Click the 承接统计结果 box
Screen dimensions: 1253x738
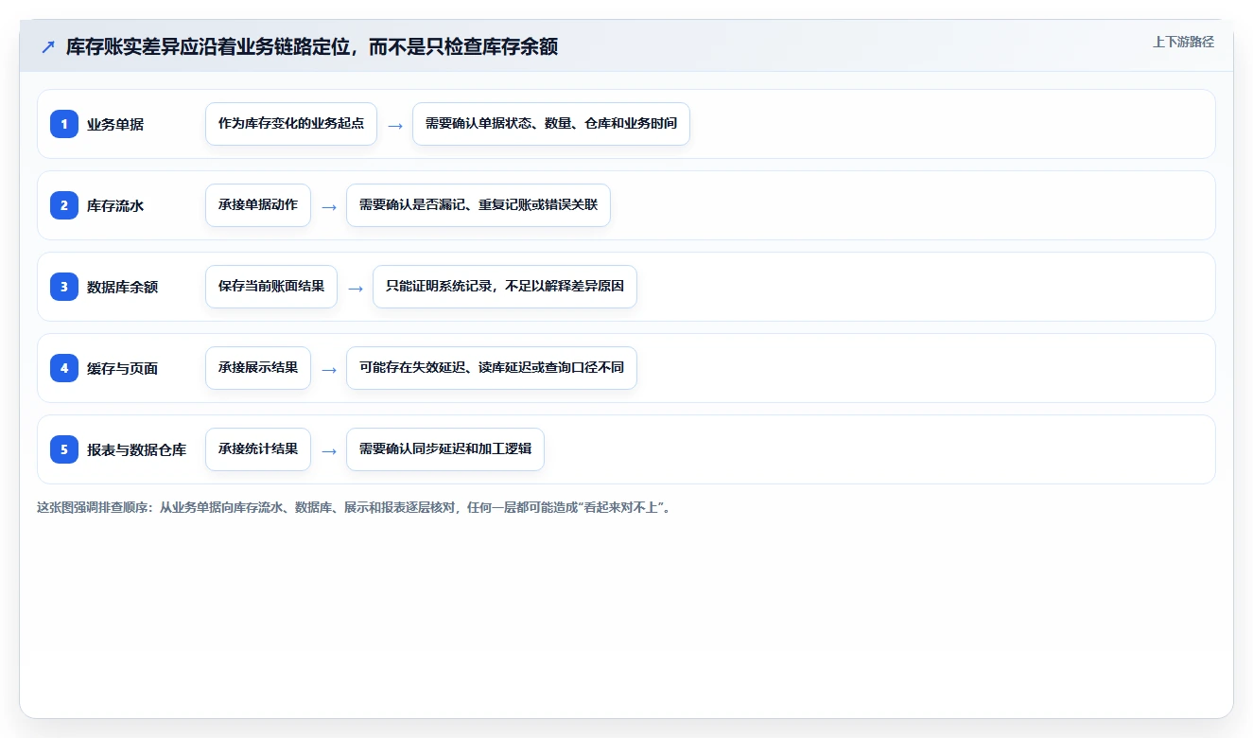coord(258,449)
